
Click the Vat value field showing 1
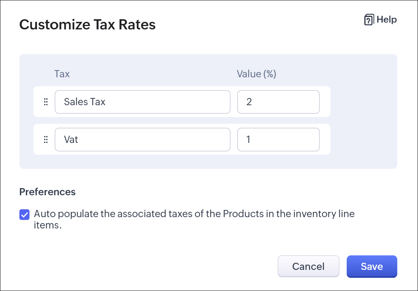pos(278,139)
